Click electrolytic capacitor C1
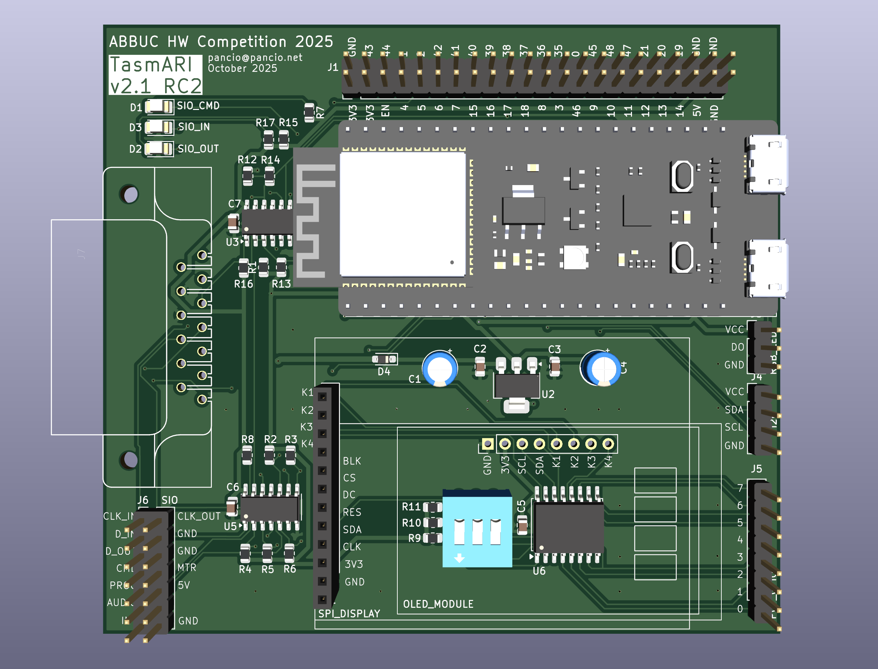 point(440,368)
